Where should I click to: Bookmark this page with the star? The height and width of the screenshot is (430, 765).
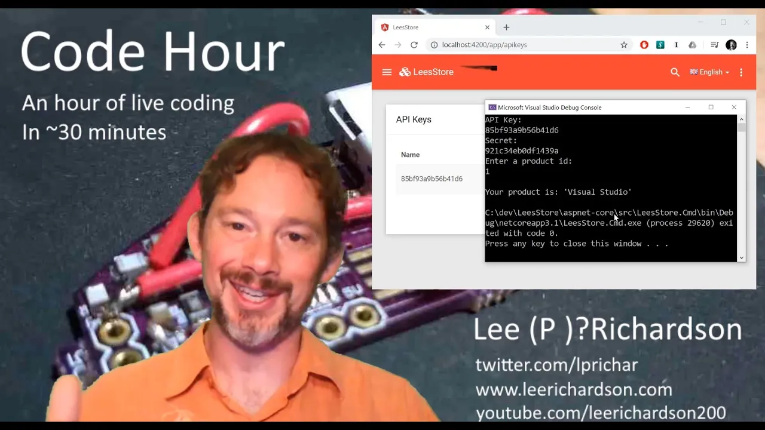point(624,45)
